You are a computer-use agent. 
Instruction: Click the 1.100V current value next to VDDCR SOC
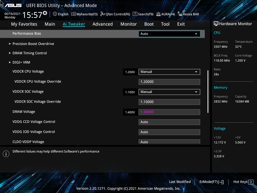130,92
